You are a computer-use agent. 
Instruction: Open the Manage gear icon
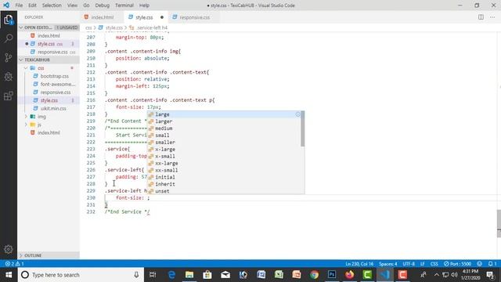tap(9, 249)
